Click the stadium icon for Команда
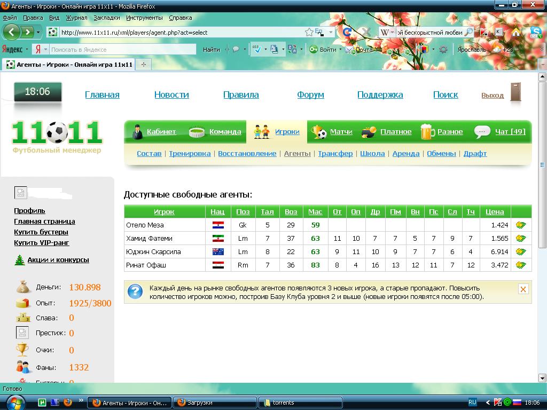The height and width of the screenshot is (410, 547). (197, 132)
